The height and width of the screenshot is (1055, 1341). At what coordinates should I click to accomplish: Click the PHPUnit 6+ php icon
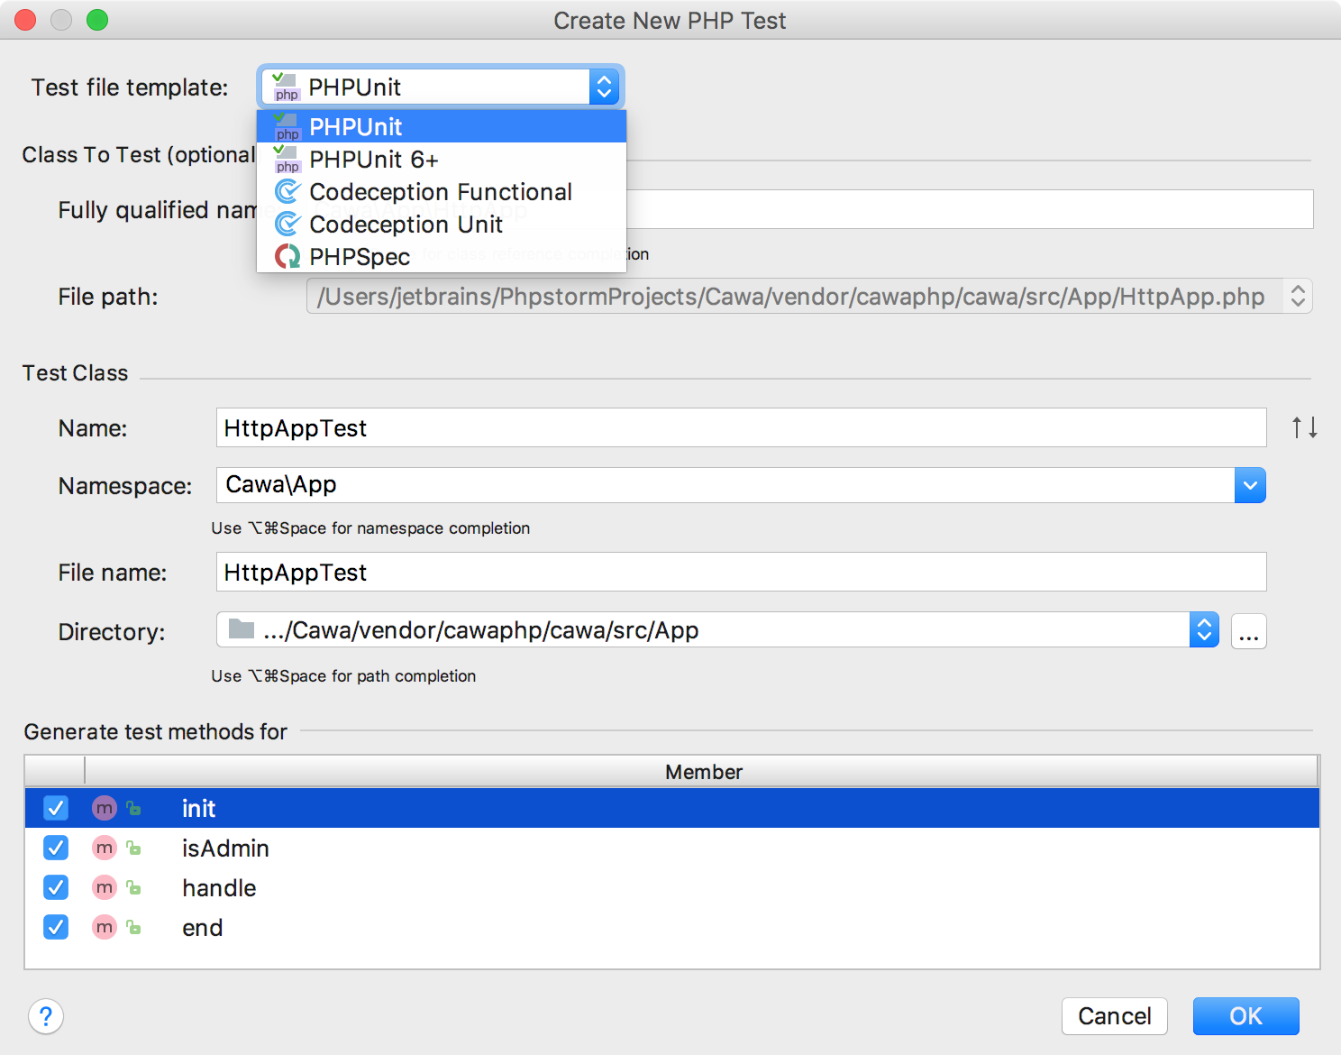pos(287,160)
